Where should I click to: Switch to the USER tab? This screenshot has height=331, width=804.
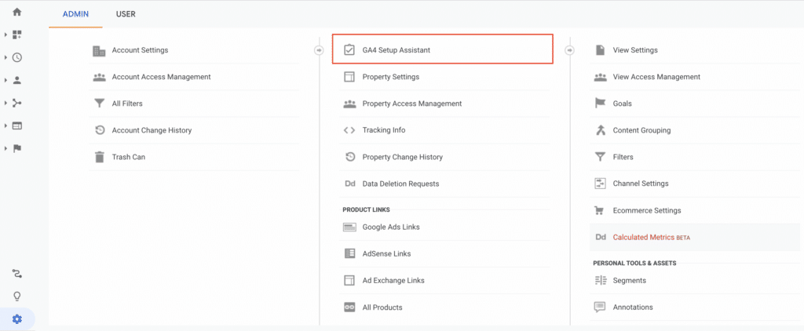click(126, 14)
